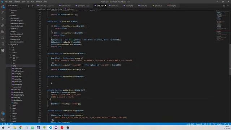Viewport: 231px width, 130px height.
Task: Click the feedback icon in the status bar
Action: [225, 124]
